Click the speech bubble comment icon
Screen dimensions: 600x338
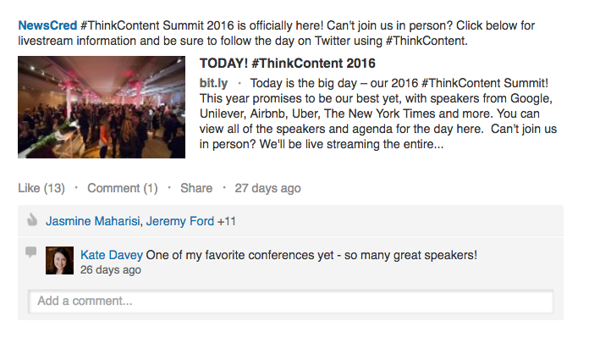[x=31, y=252]
